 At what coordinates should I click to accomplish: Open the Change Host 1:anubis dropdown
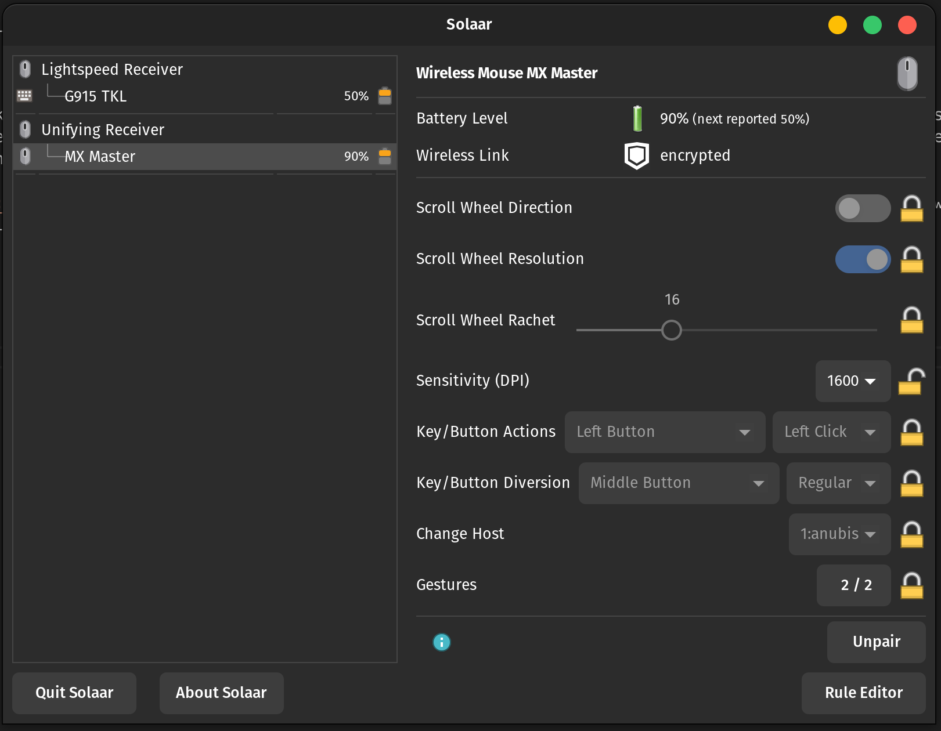coord(839,534)
